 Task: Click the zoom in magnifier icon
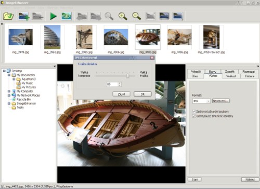pos(123,16)
